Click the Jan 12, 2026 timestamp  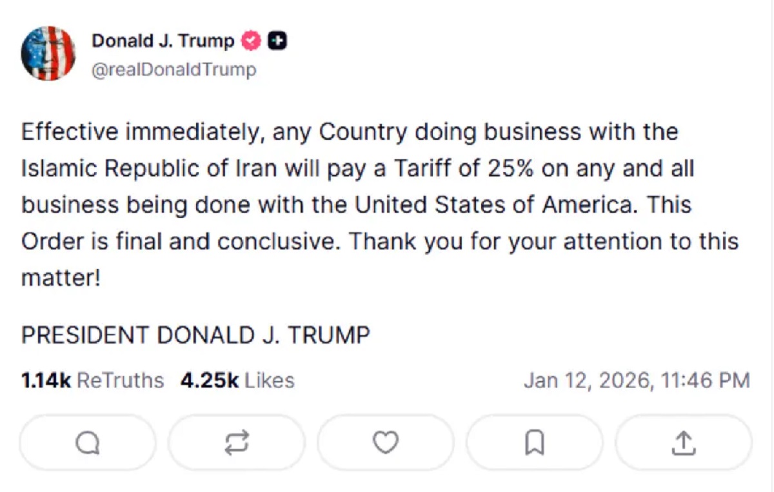click(x=636, y=380)
